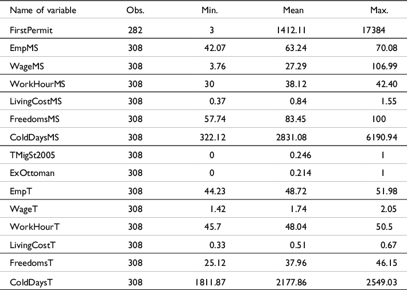Click the 'Name of variable' column header
407x290 pixels.
click(x=40, y=11)
